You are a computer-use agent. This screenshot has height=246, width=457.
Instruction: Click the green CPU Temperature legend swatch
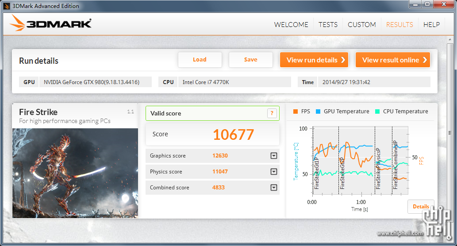pyautogui.click(x=377, y=111)
